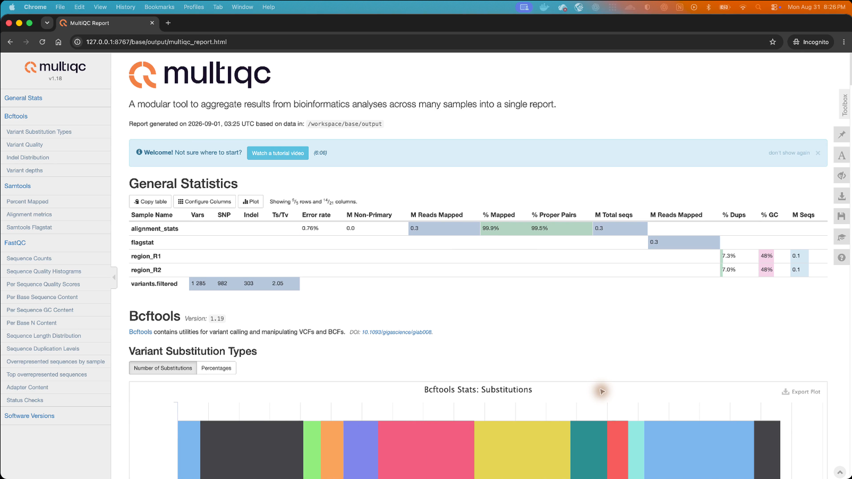852x479 pixels.
Task: Open the About graduation cap icon
Action: click(x=842, y=237)
